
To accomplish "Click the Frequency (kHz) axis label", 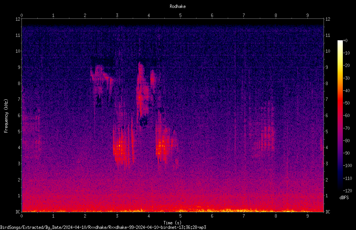I will click(6, 116).
